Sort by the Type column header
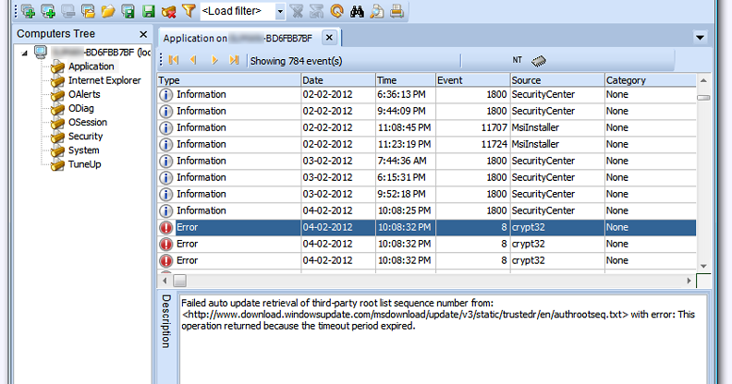 pos(229,80)
